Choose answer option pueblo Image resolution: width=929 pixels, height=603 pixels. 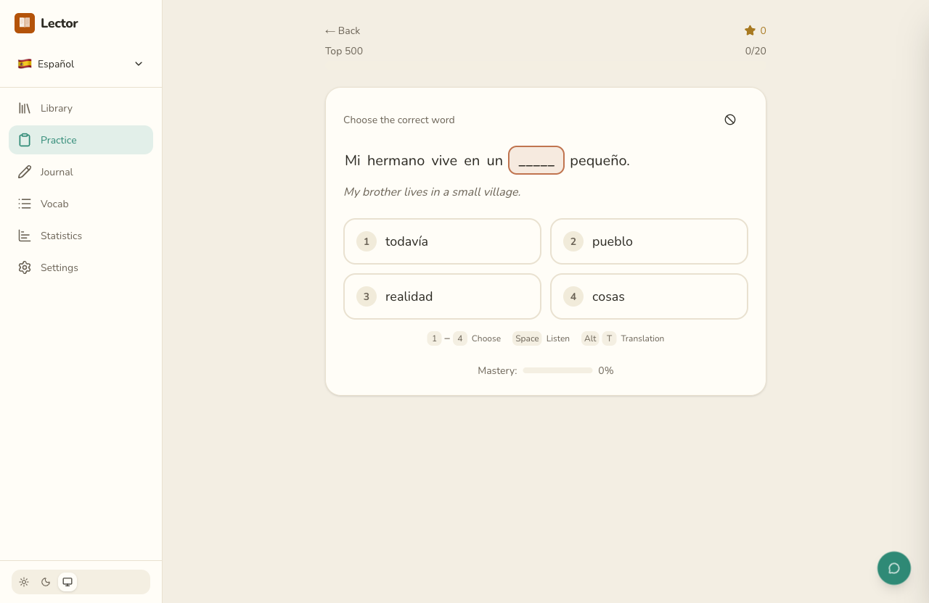[x=649, y=241]
